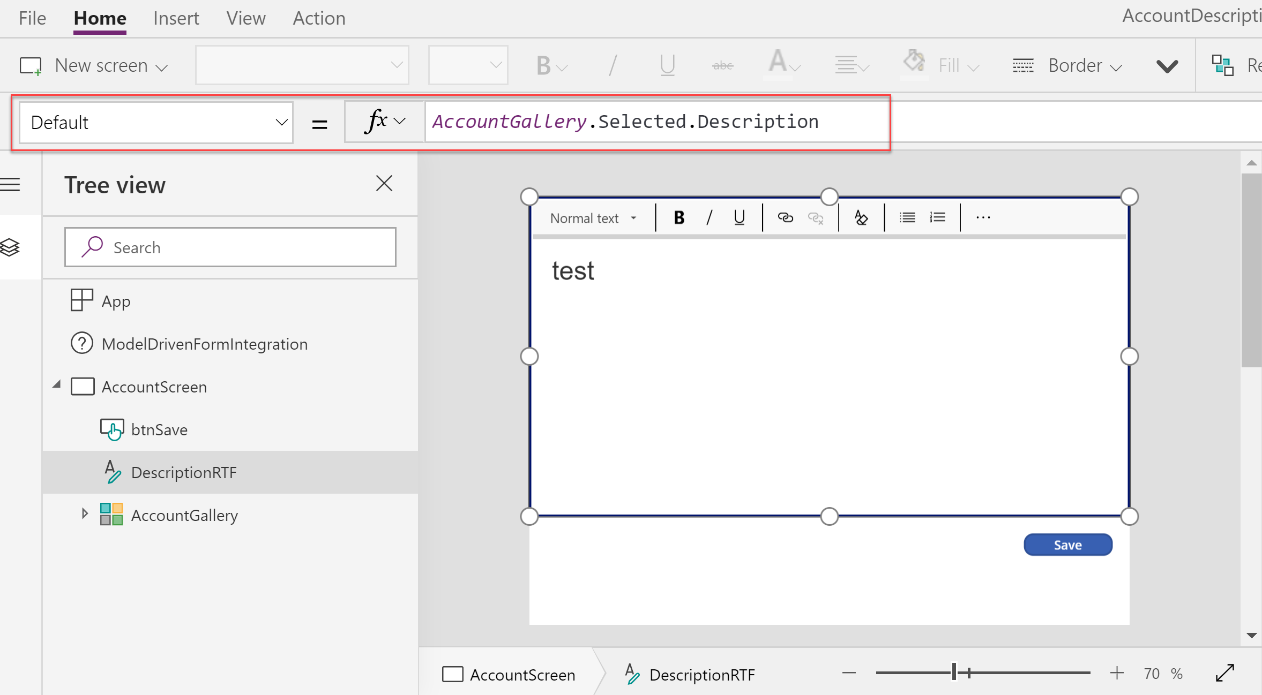Click the fit-to-window expand icon
The image size is (1262, 695).
tap(1225, 673)
